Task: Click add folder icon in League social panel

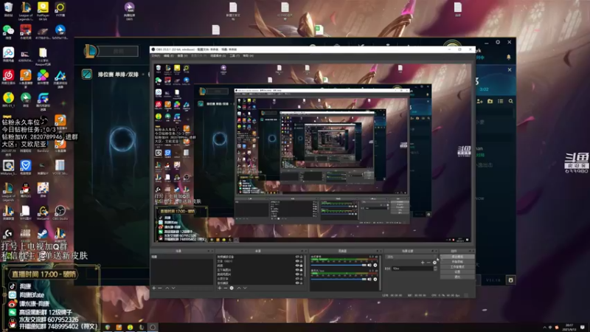Action: [490, 101]
